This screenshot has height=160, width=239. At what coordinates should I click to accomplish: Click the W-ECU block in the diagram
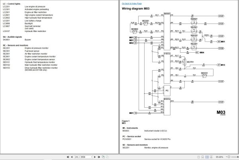point(167,107)
